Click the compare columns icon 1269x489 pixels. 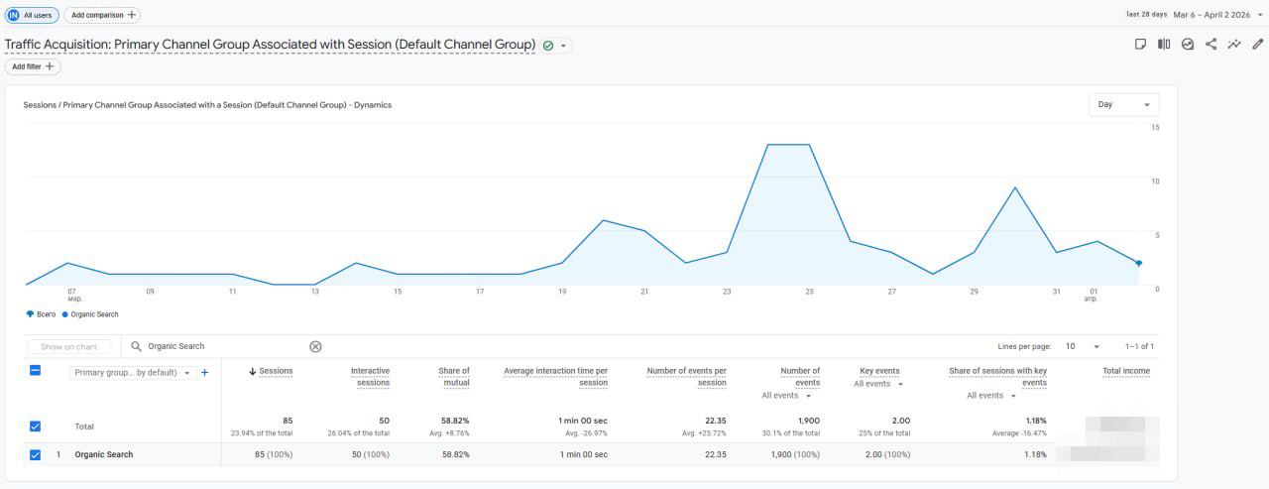click(x=1164, y=45)
